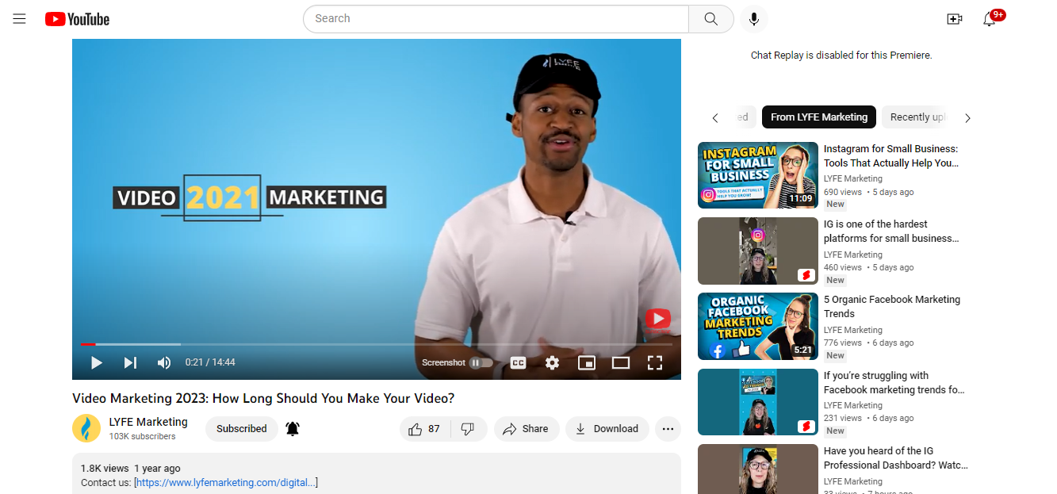Dislike the video

point(468,429)
